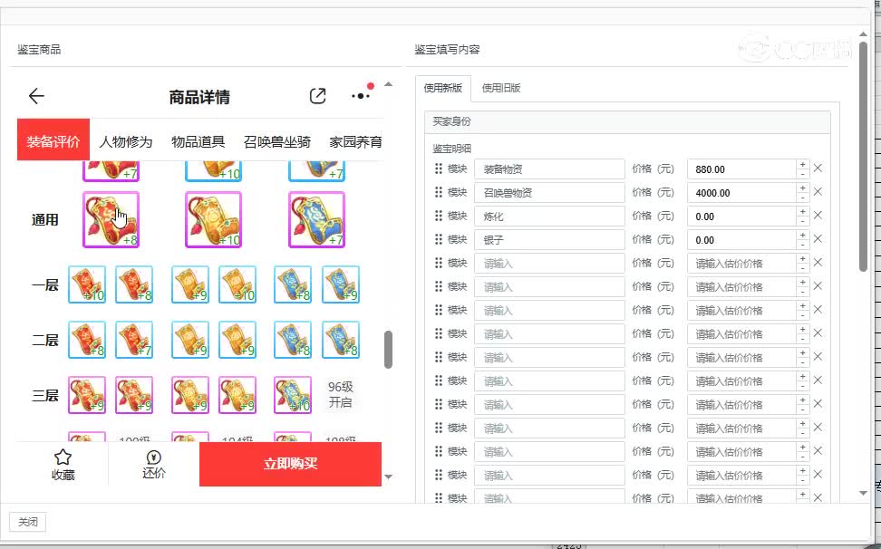Viewport: 881px width, 549px height.
Task: Edit the 炼化 module name field
Action: (549, 217)
